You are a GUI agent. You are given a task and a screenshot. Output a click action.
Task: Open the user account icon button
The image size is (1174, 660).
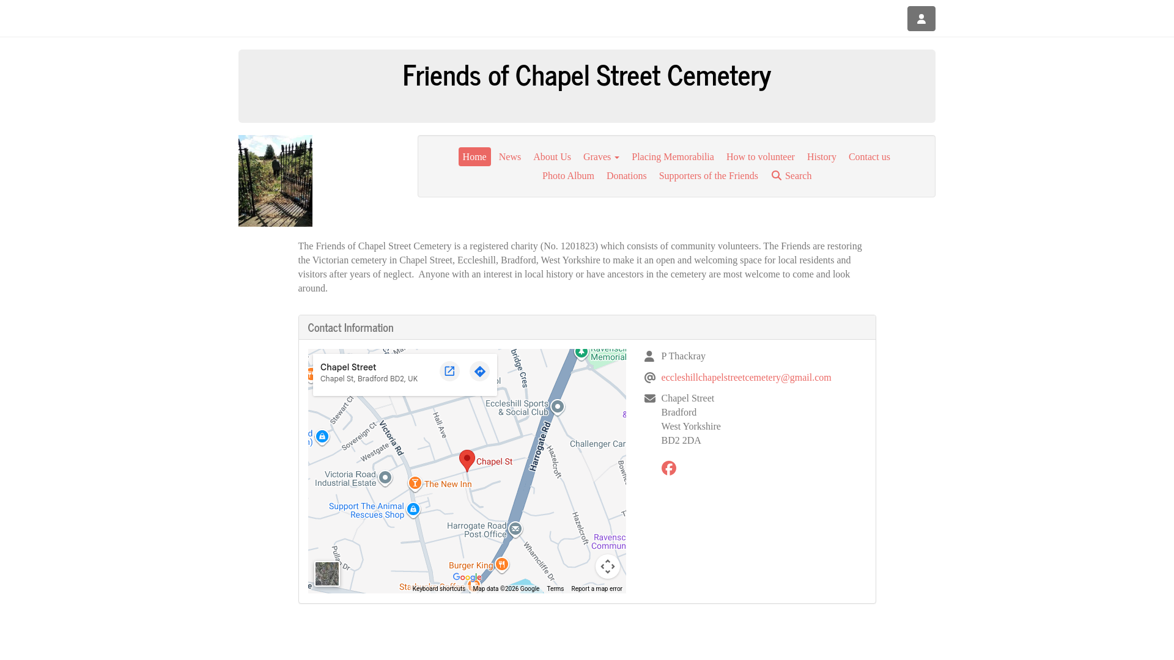[x=921, y=18]
